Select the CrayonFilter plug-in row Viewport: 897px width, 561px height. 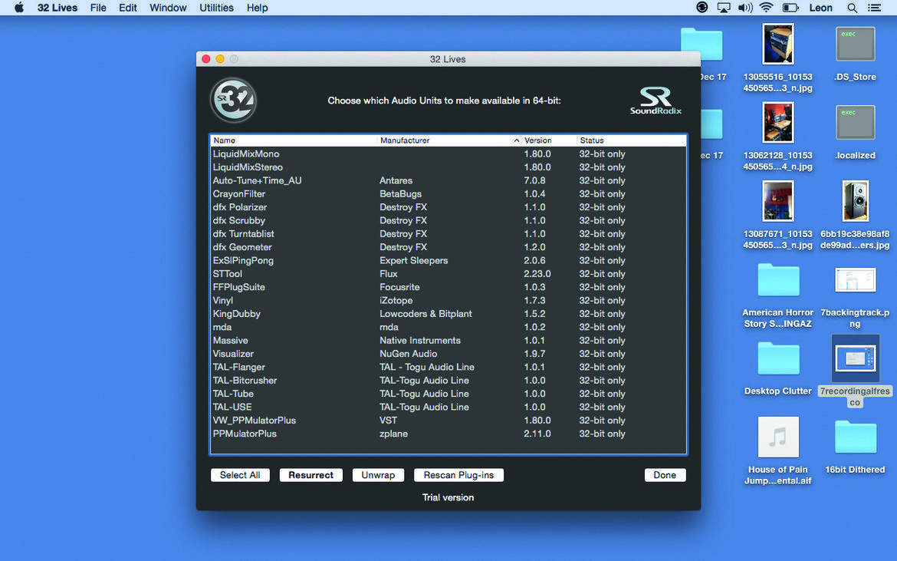tap(448, 194)
